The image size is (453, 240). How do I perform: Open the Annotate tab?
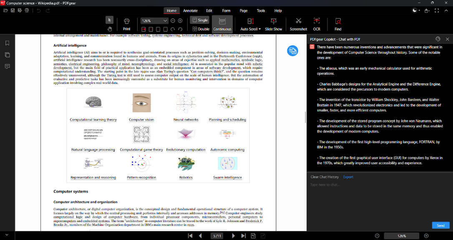tap(190, 11)
